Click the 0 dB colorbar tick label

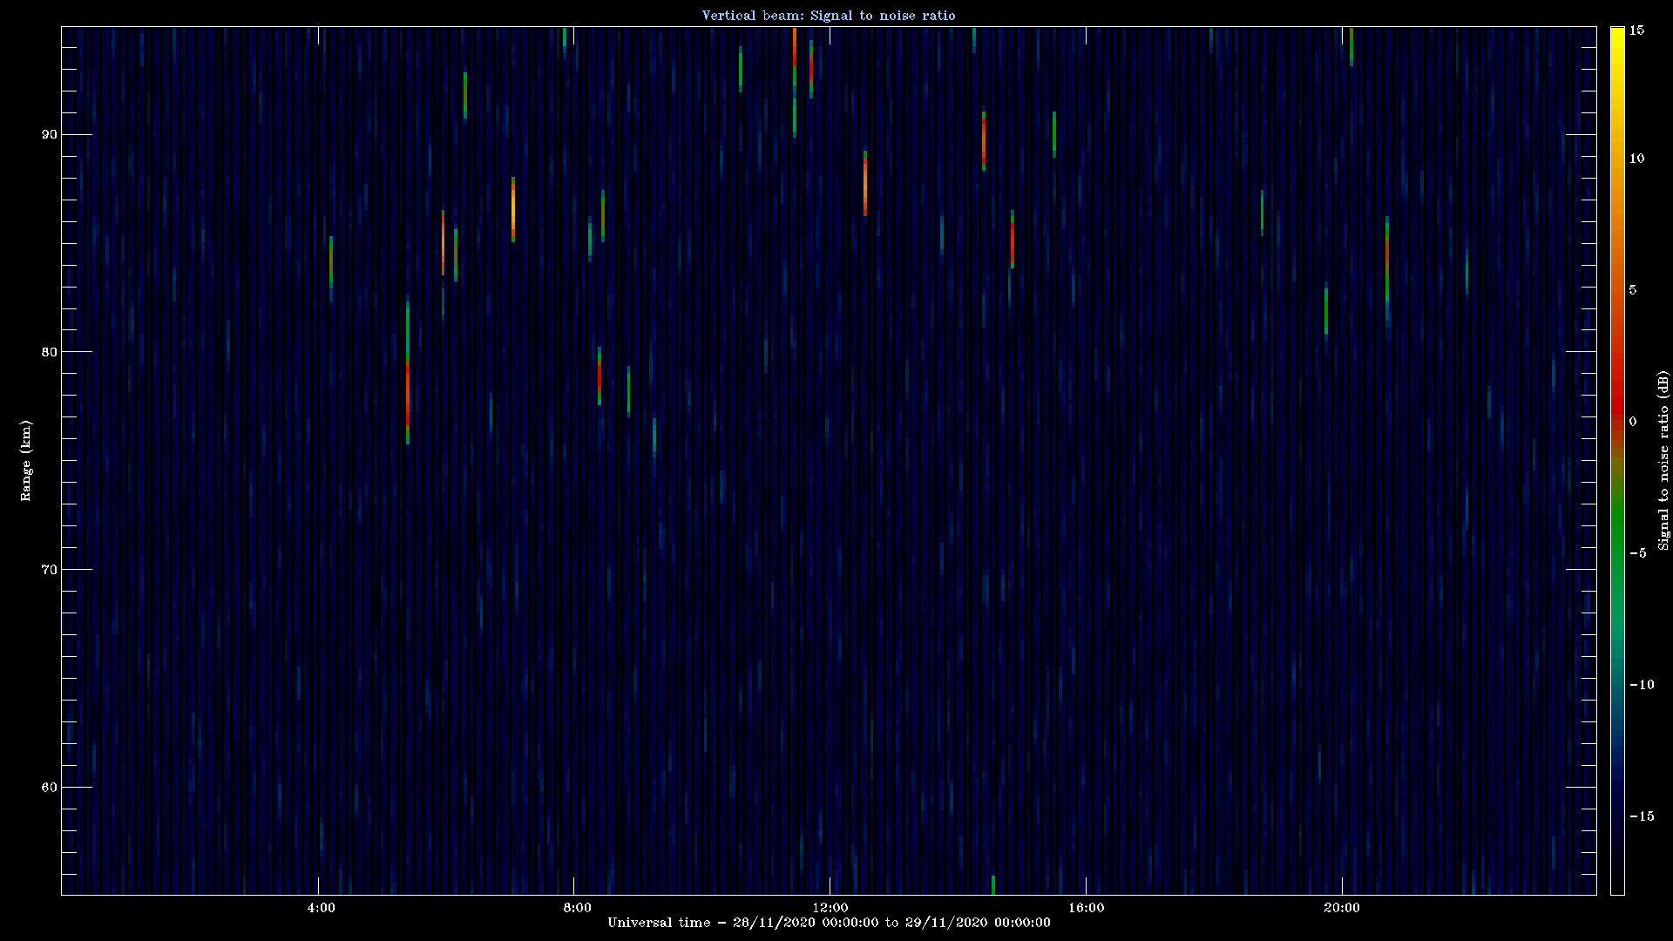[x=1633, y=422]
